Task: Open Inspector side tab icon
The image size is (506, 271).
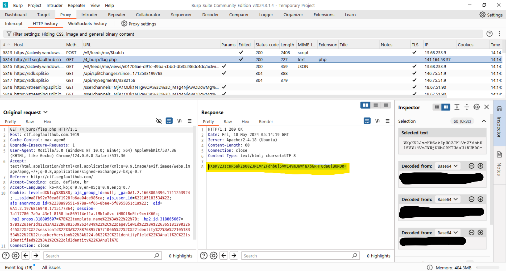Action: (x=499, y=108)
